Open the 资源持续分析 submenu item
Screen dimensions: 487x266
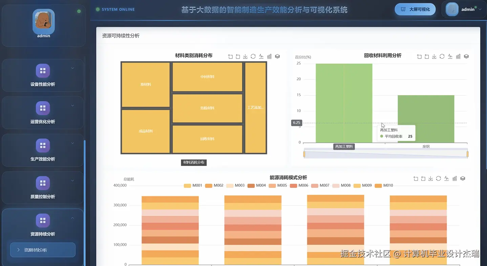click(x=42, y=250)
